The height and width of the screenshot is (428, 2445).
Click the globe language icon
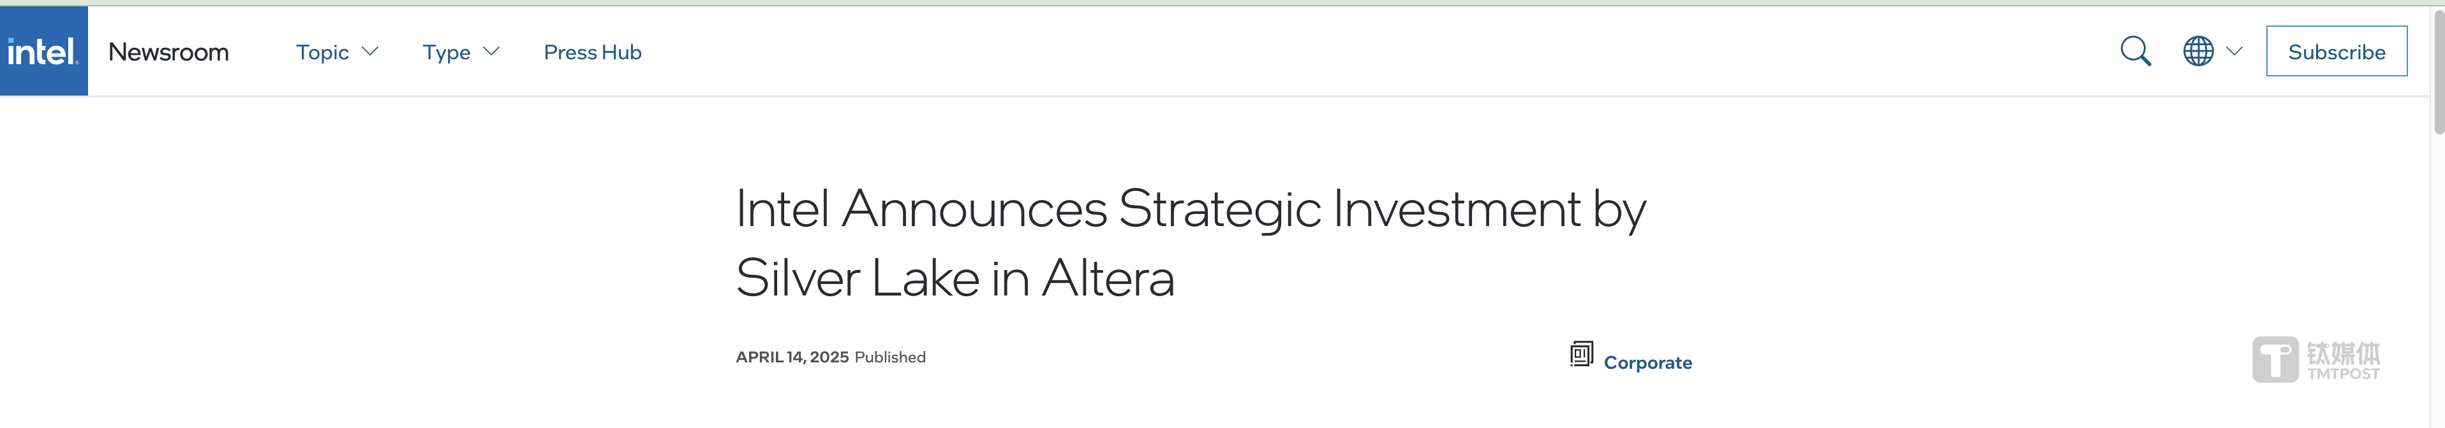point(2198,51)
